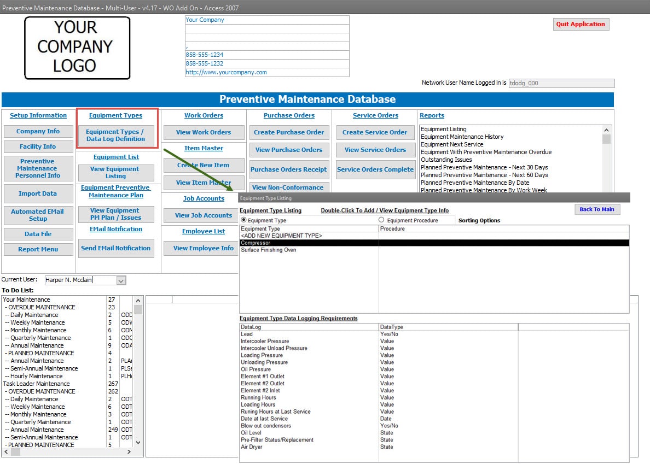Viewport: 650px width, 464px height.
Task: Open Company Info setup
Action: [38, 131]
